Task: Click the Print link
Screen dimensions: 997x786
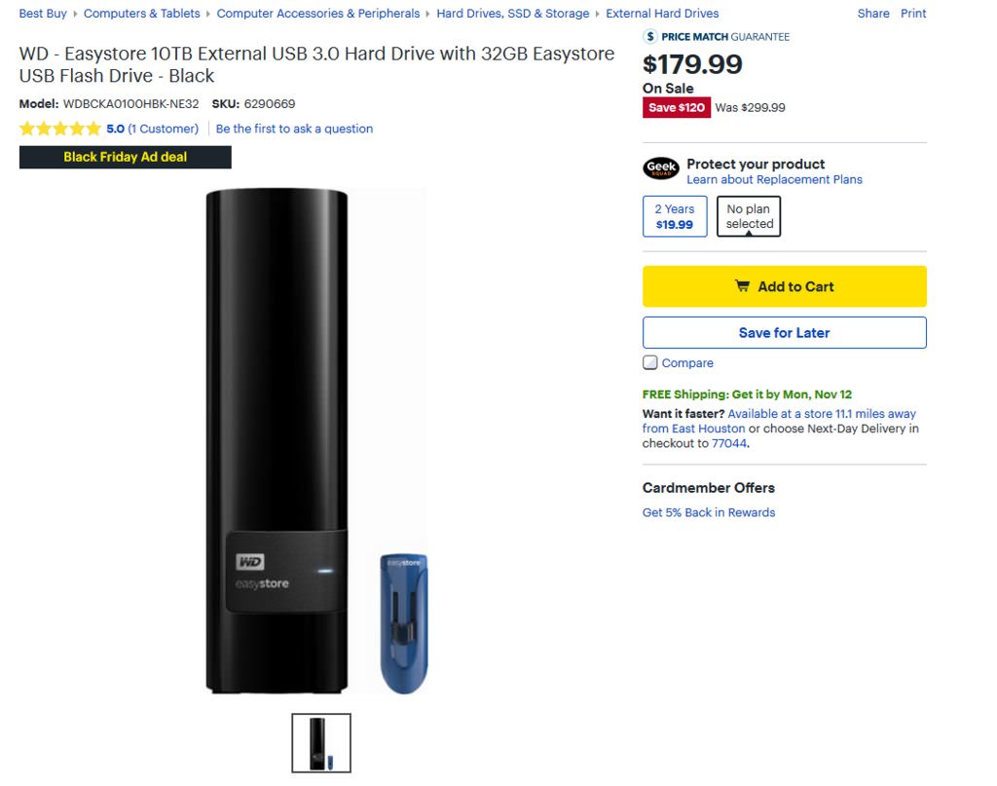Action: coord(913,14)
